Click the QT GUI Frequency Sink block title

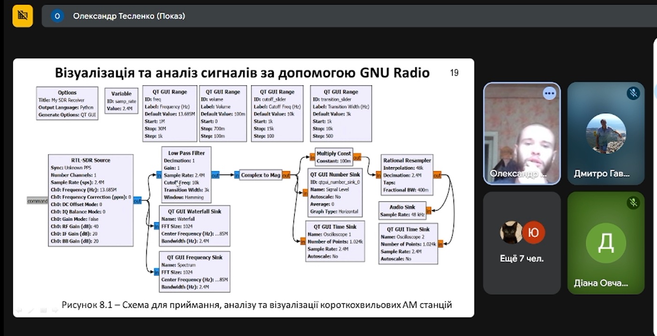tap(195, 257)
